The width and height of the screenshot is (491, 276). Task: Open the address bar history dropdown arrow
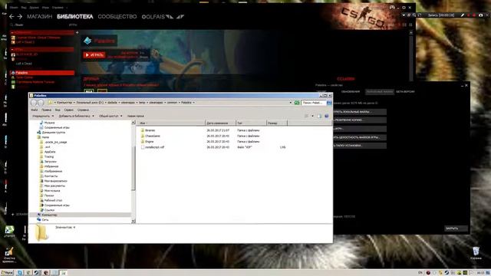click(291, 103)
